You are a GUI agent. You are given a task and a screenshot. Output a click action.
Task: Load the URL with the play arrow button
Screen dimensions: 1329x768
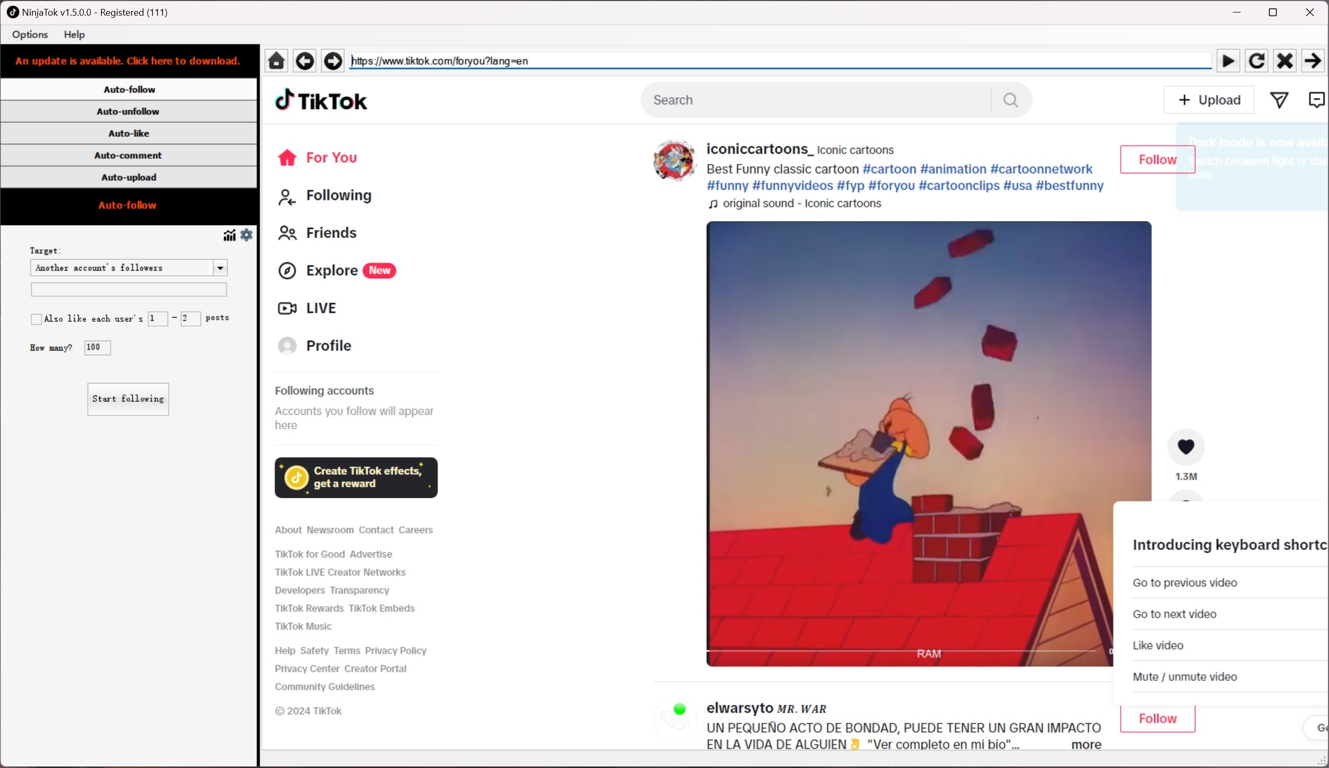pos(1228,61)
